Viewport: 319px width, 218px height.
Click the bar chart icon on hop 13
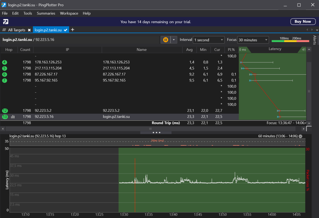pos(13,117)
